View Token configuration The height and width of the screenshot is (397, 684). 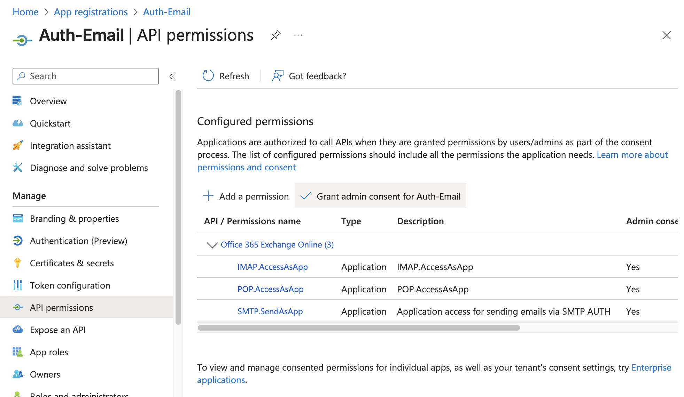pyautogui.click(x=70, y=285)
